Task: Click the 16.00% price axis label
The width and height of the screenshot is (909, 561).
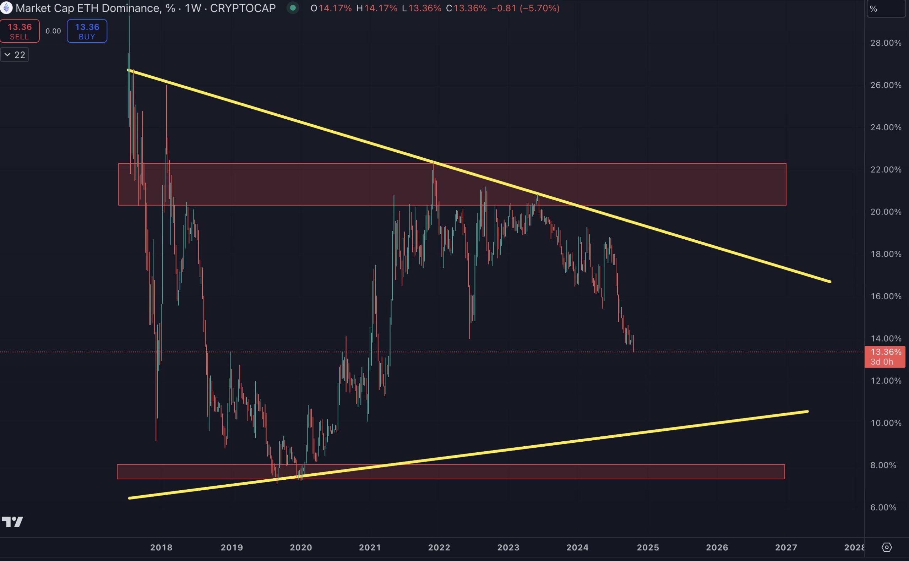Action: pos(886,296)
